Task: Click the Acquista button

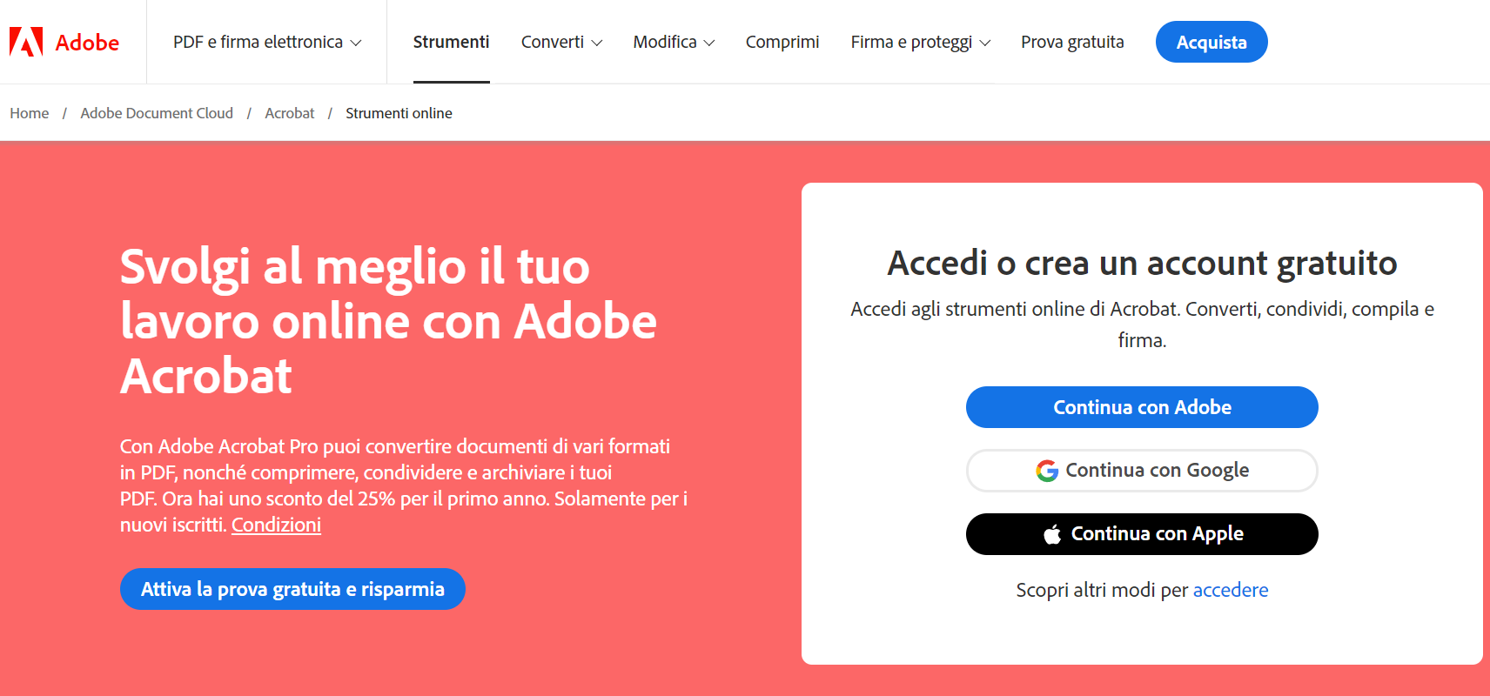Action: point(1211,41)
